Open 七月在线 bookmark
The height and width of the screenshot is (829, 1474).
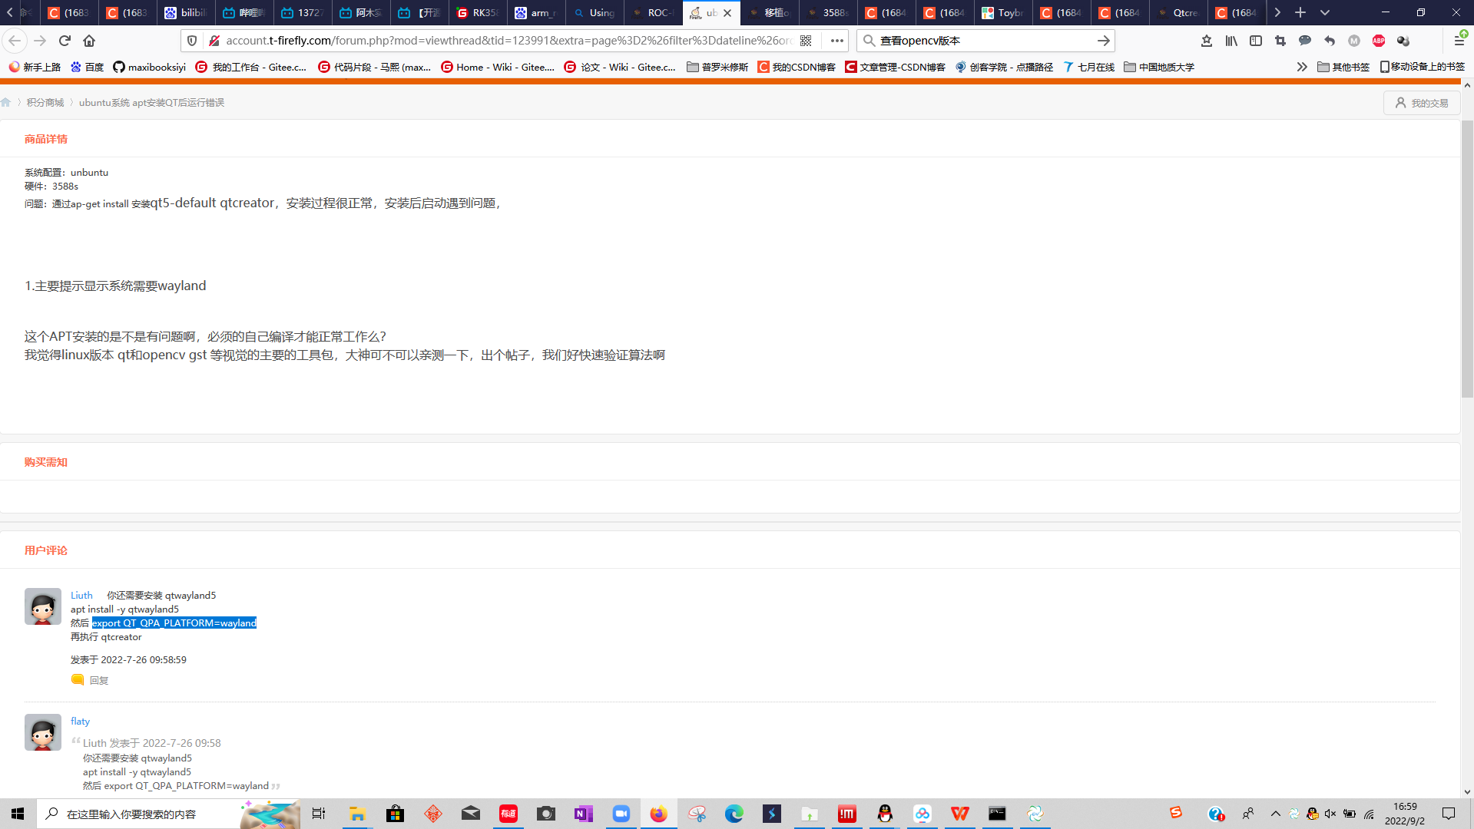click(x=1089, y=67)
